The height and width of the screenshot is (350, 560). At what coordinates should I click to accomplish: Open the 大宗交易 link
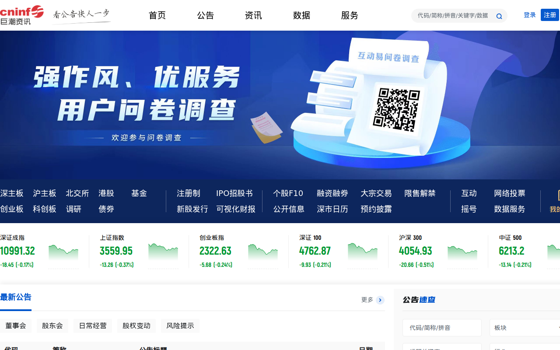coord(376,193)
